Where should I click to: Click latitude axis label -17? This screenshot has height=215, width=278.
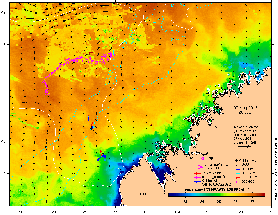click(3, 173)
